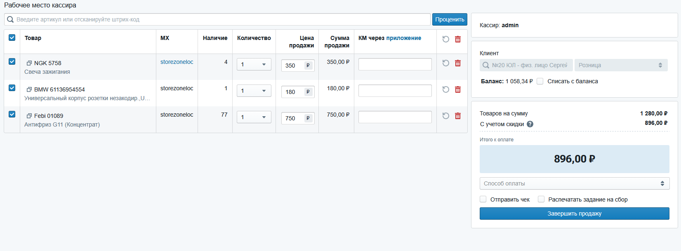
Task: Delete the NGK 5758 row
Action: tap(458, 63)
